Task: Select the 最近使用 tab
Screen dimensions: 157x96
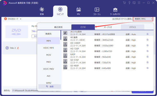Action: pyautogui.click(x=58, y=27)
